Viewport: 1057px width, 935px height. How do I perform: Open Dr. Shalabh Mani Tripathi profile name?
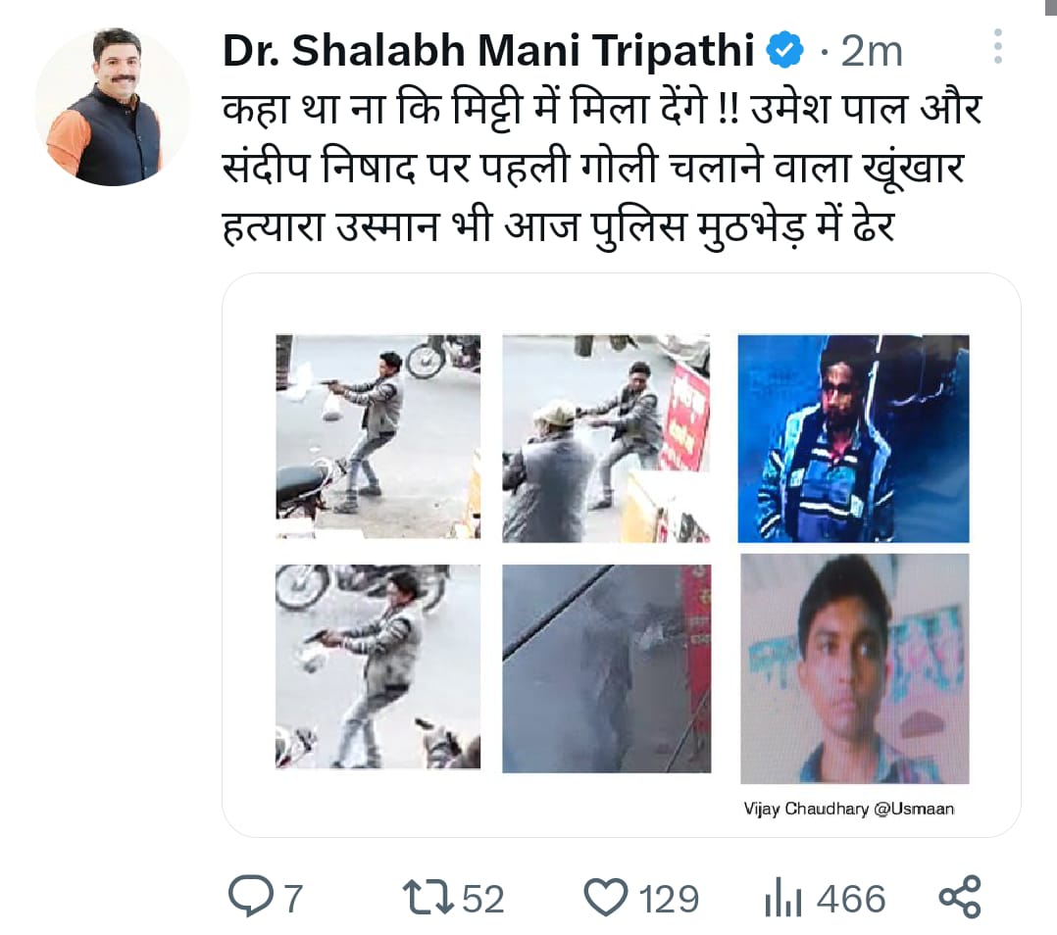pyautogui.click(x=488, y=51)
